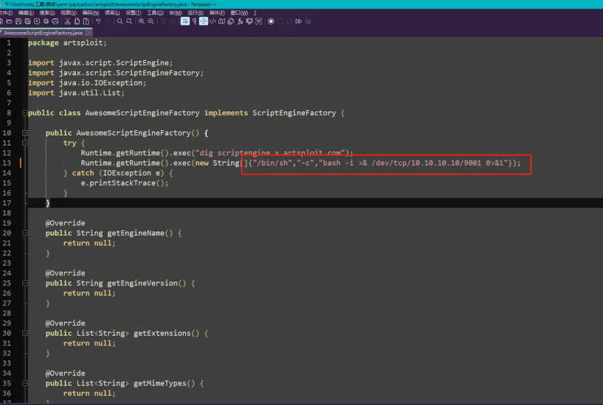603x405 pixels.
Task: Open the 编码(N) menu
Action: point(90,13)
